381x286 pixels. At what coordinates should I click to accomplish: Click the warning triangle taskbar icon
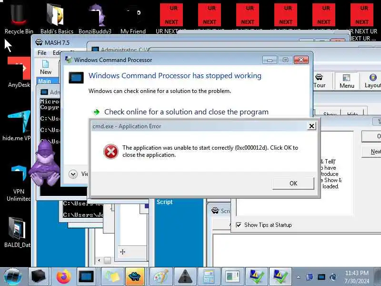185,277
